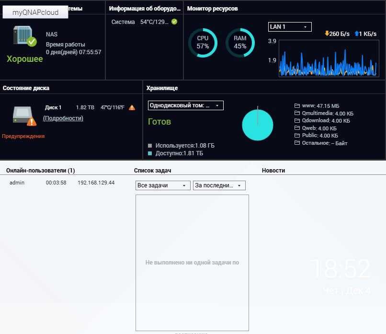386x334 pixels.
Task: Click the 260 Б/s download rate
Action: pyautogui.click(x=339, y=34)
